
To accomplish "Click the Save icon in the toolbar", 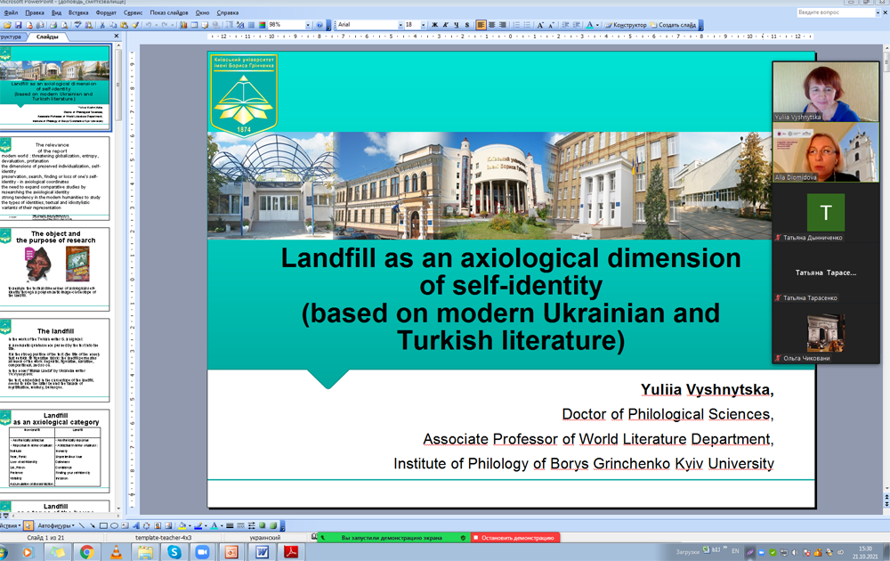I will [x=18, y=25].
